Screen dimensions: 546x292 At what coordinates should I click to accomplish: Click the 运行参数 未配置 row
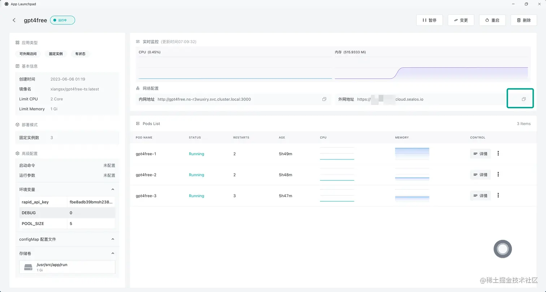[x=67, y=175]
